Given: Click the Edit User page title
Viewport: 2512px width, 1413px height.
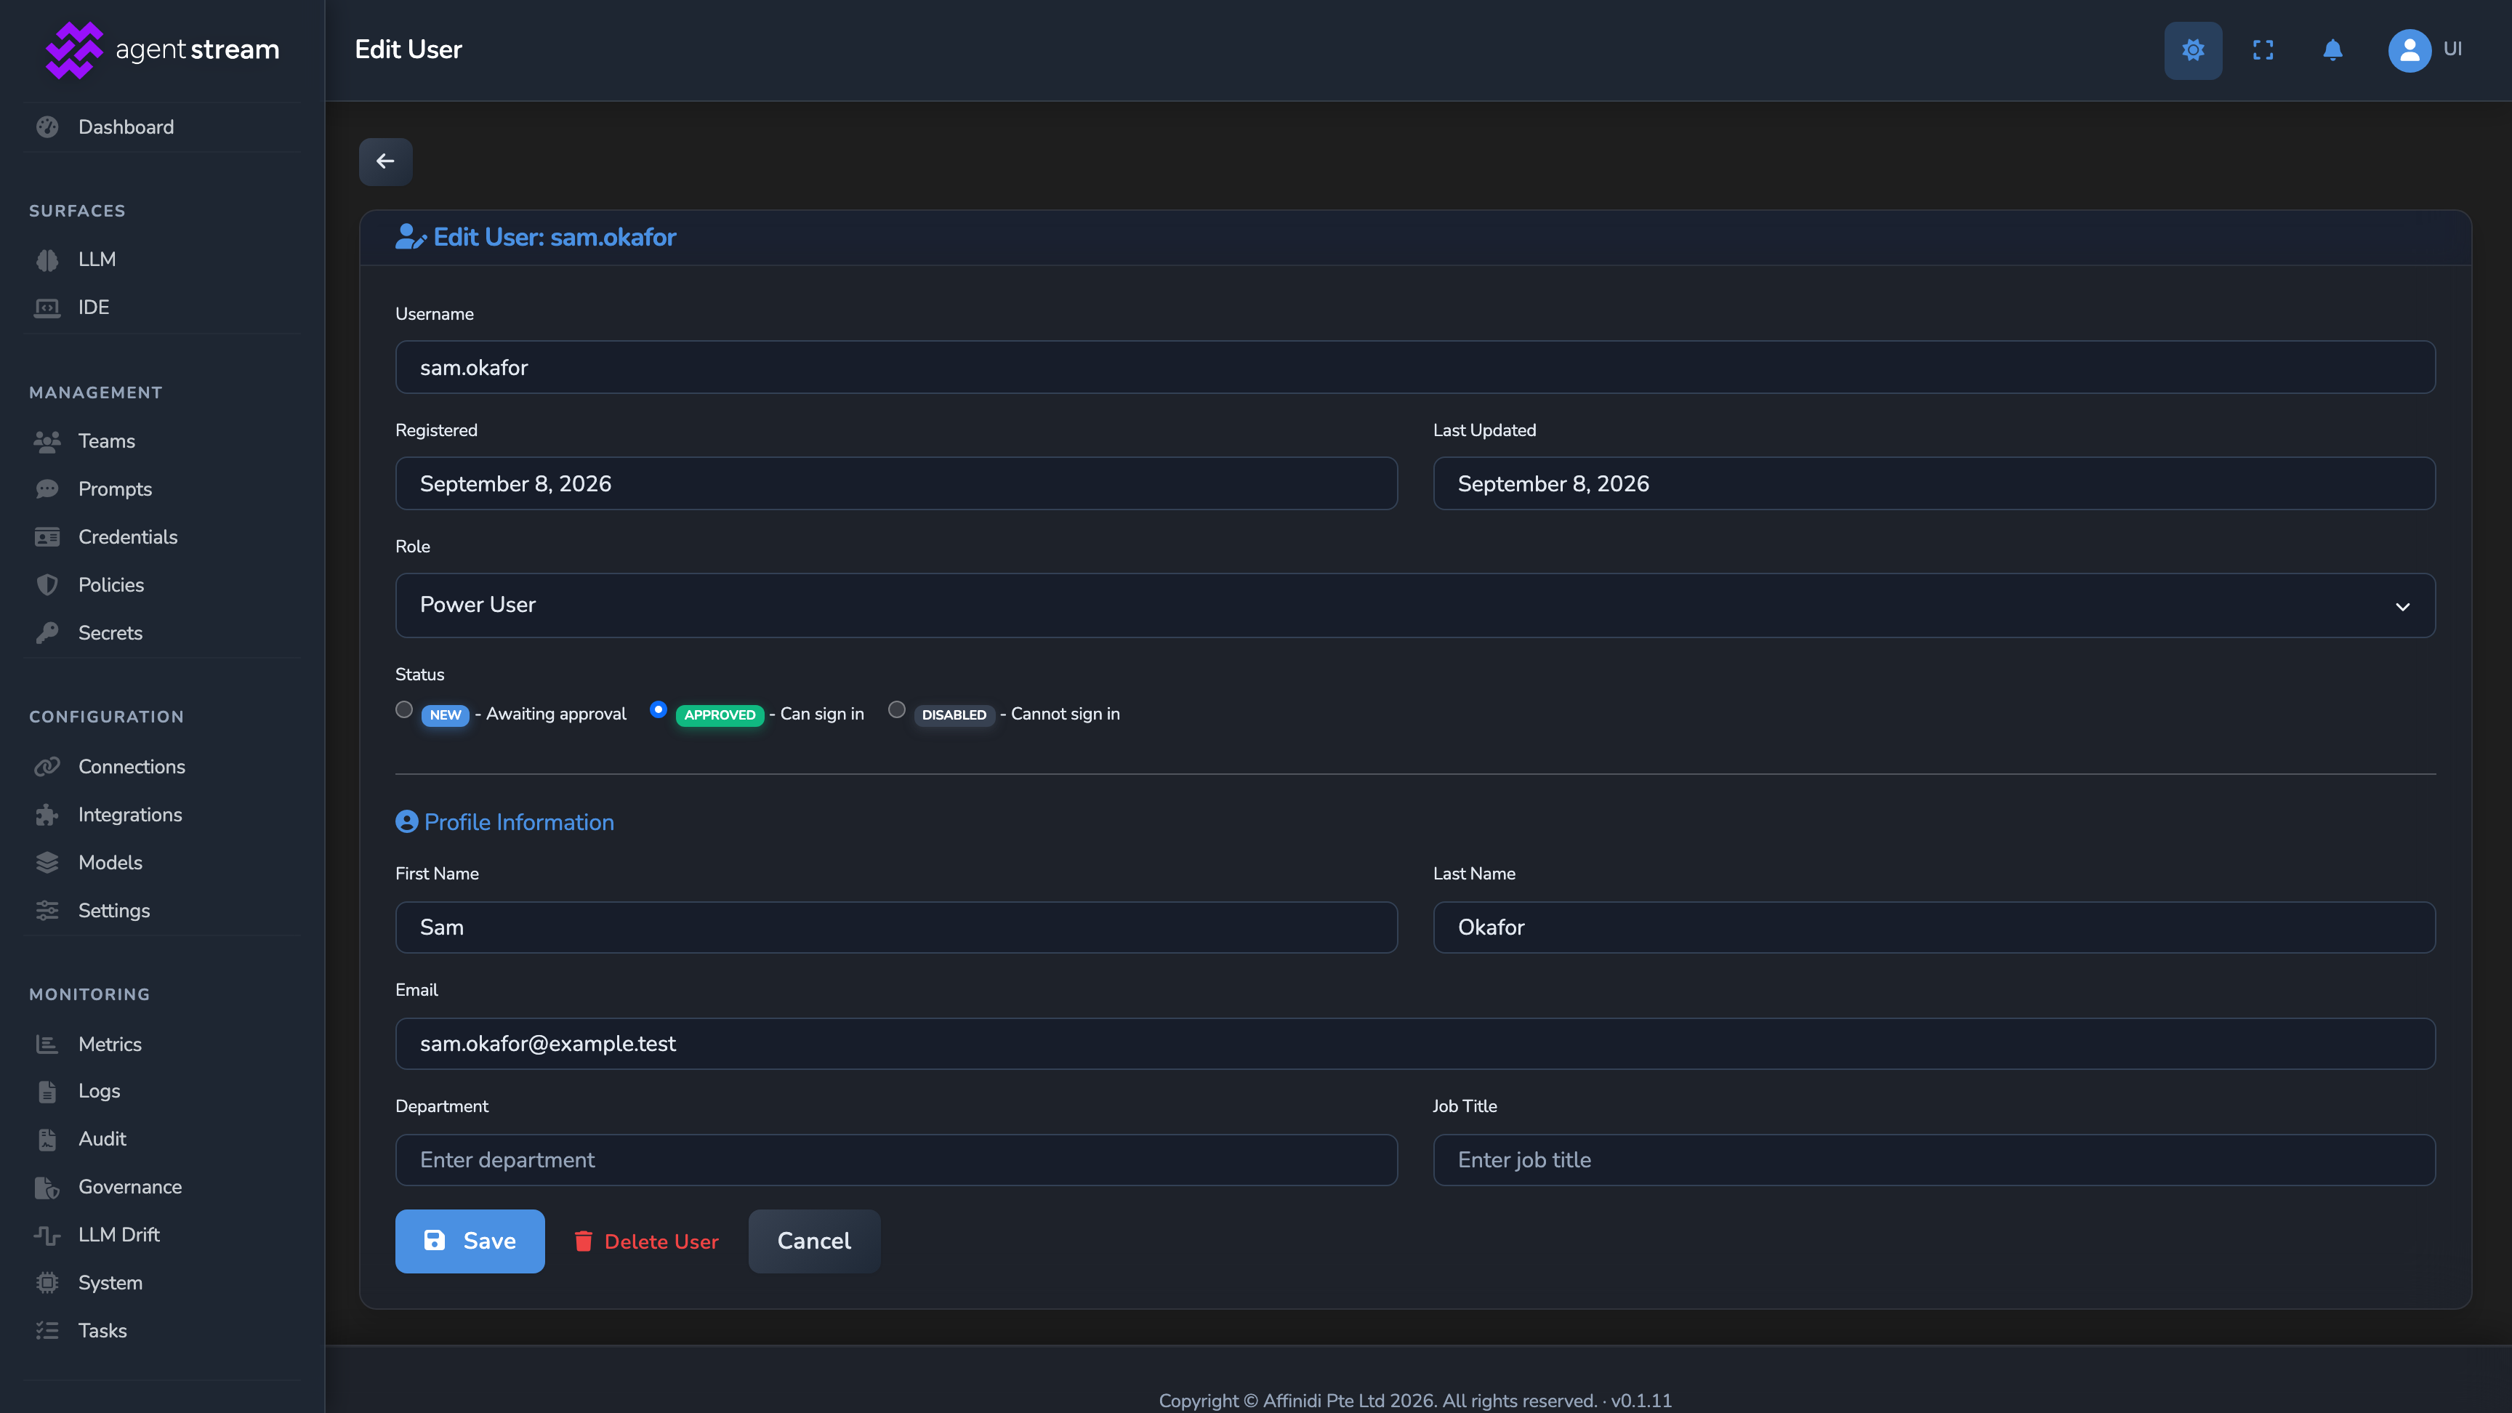Looking at the screenshot, I should 408,49.
